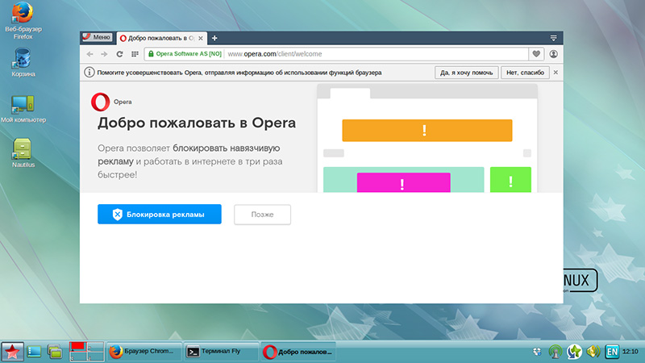This screenshot has height=363, width=645.
Task: Click the orange ad banner illustration
Action: coord(427,131)
